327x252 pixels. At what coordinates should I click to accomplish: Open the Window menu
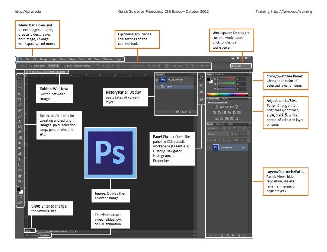point(108,59)
